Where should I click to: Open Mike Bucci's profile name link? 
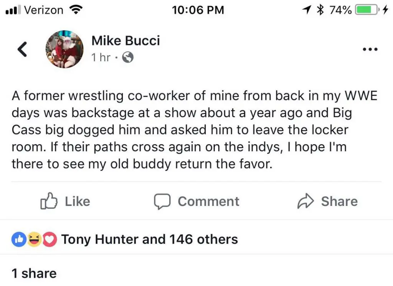[x=125, y=41]
